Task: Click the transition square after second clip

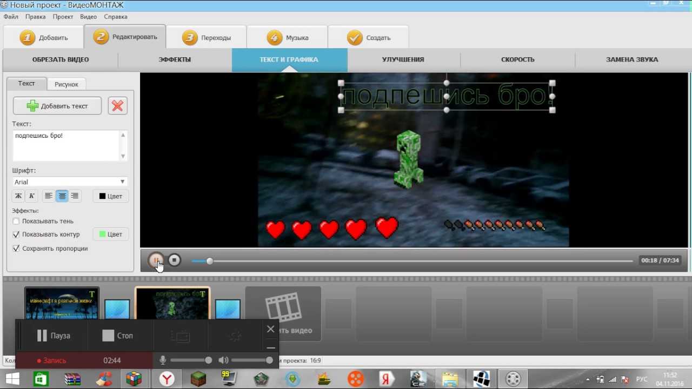Action: [x=228, y=310]
